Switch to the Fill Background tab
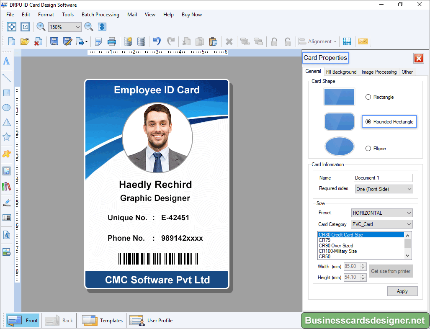 click(x=341, y=72)
